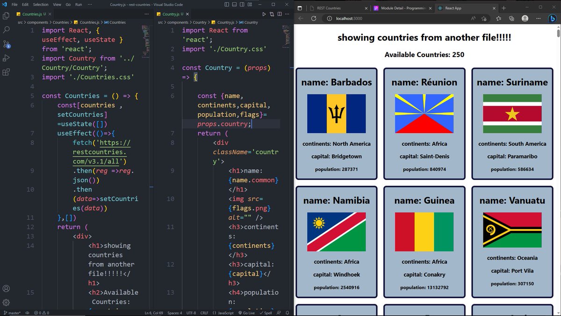Viewport: 561px width, 316px height.
Task: Click Ln 6, Col 69 in status bar
Action: [154, 313]
